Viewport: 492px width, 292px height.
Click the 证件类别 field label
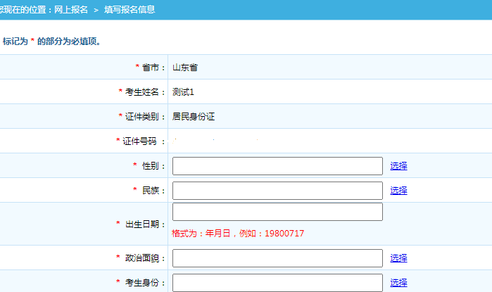144,117
